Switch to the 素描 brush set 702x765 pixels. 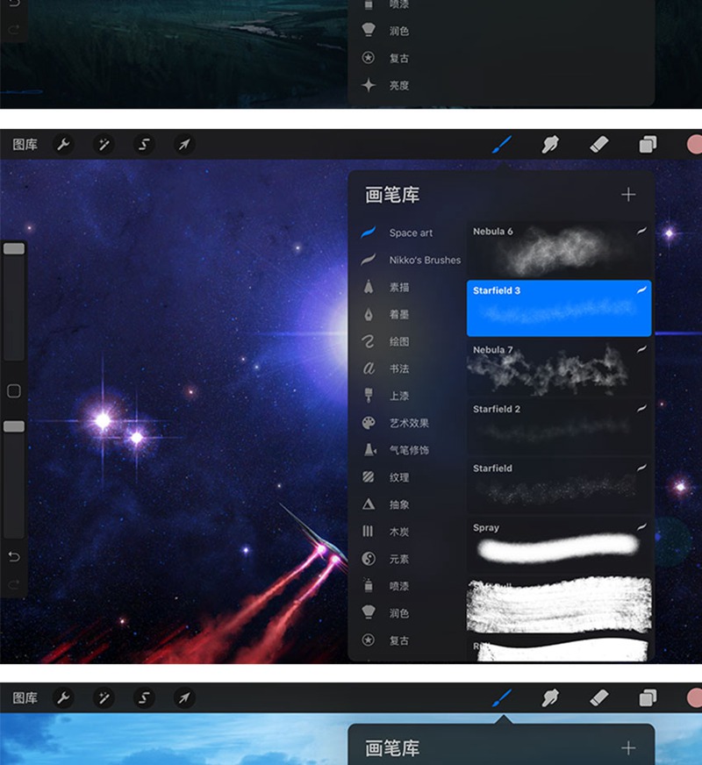click(x=404, y=288)
